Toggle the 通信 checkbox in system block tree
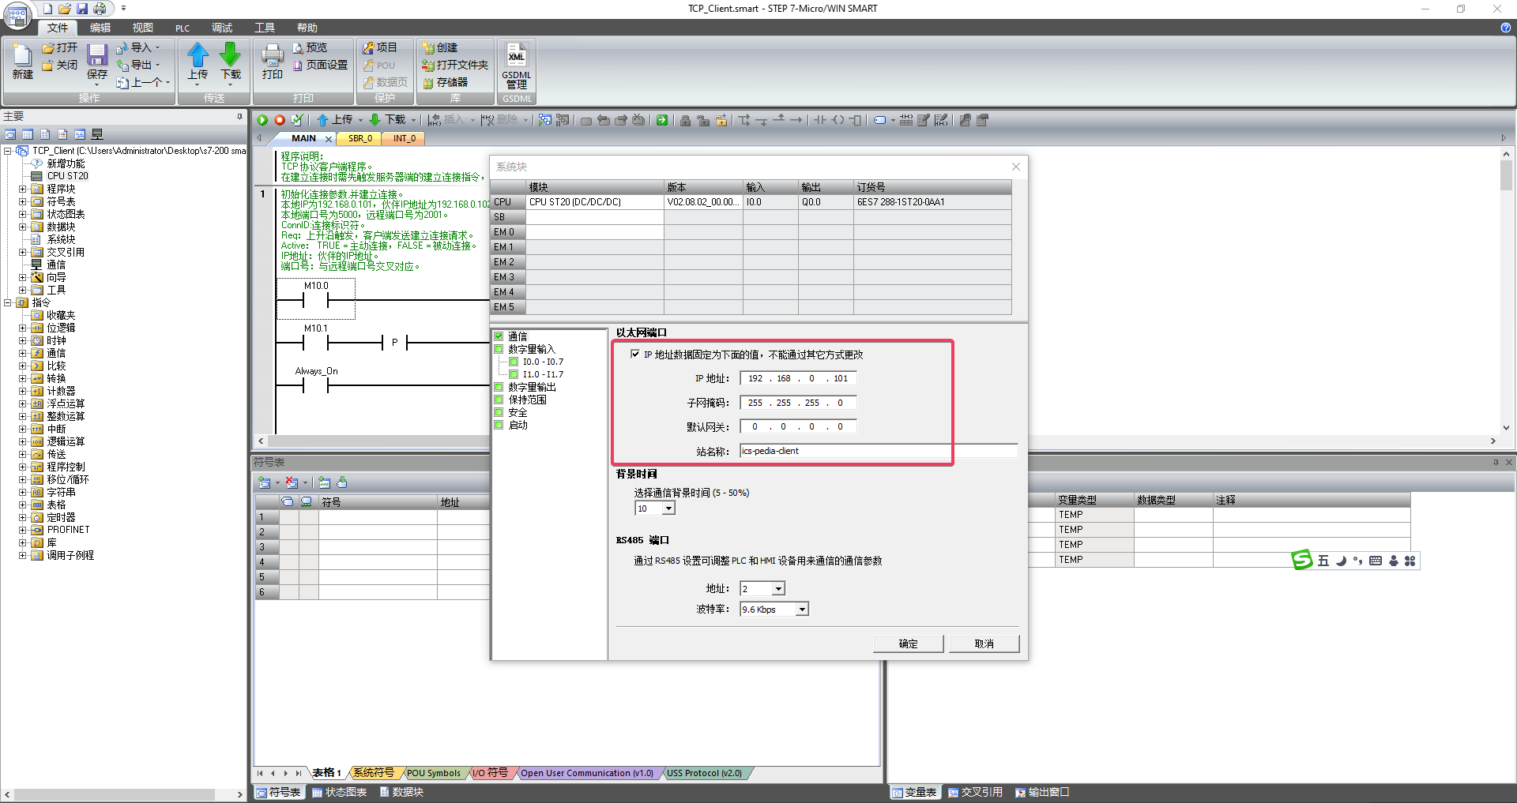Image resolution: width=1517 pixels, height=803 pixels. (499, 336)
